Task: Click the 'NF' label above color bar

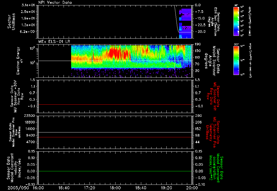Action: click(236, 5)
